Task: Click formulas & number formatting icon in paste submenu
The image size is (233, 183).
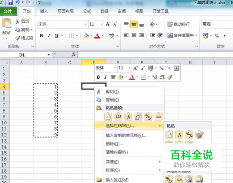Action: (x=189, y=135)
